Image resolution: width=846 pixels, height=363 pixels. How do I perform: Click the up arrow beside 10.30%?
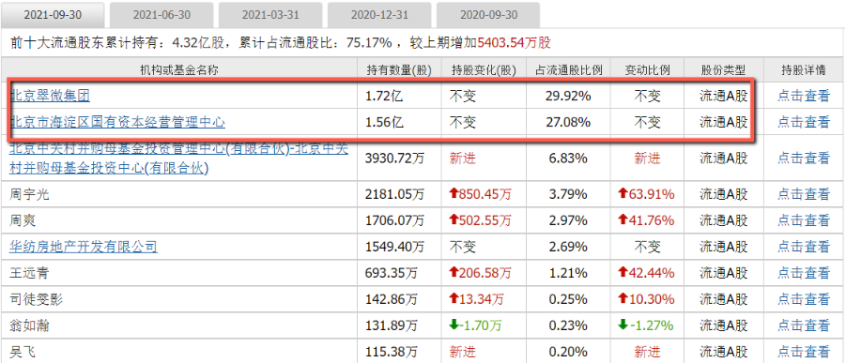tap(623, 299)
